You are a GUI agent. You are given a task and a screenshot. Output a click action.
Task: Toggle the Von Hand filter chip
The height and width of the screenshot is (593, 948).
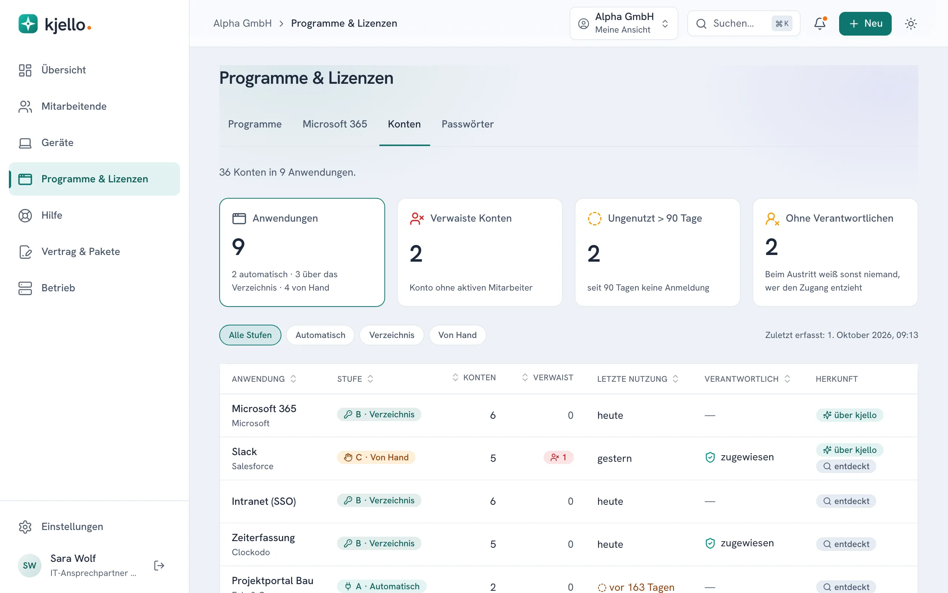[x=457, y=335]
